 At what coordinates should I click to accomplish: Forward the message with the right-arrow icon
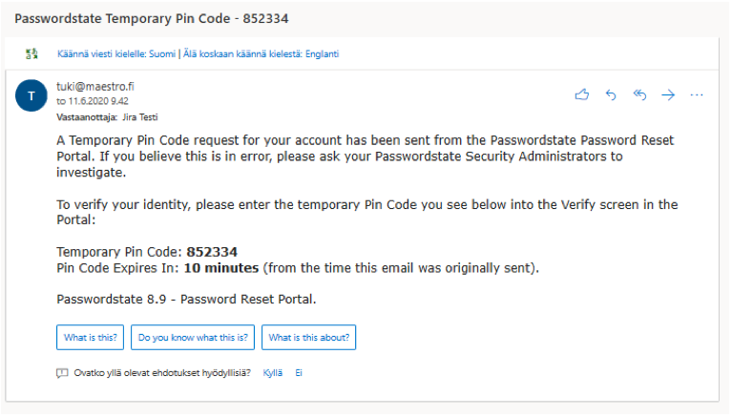(x=668, y=94)
